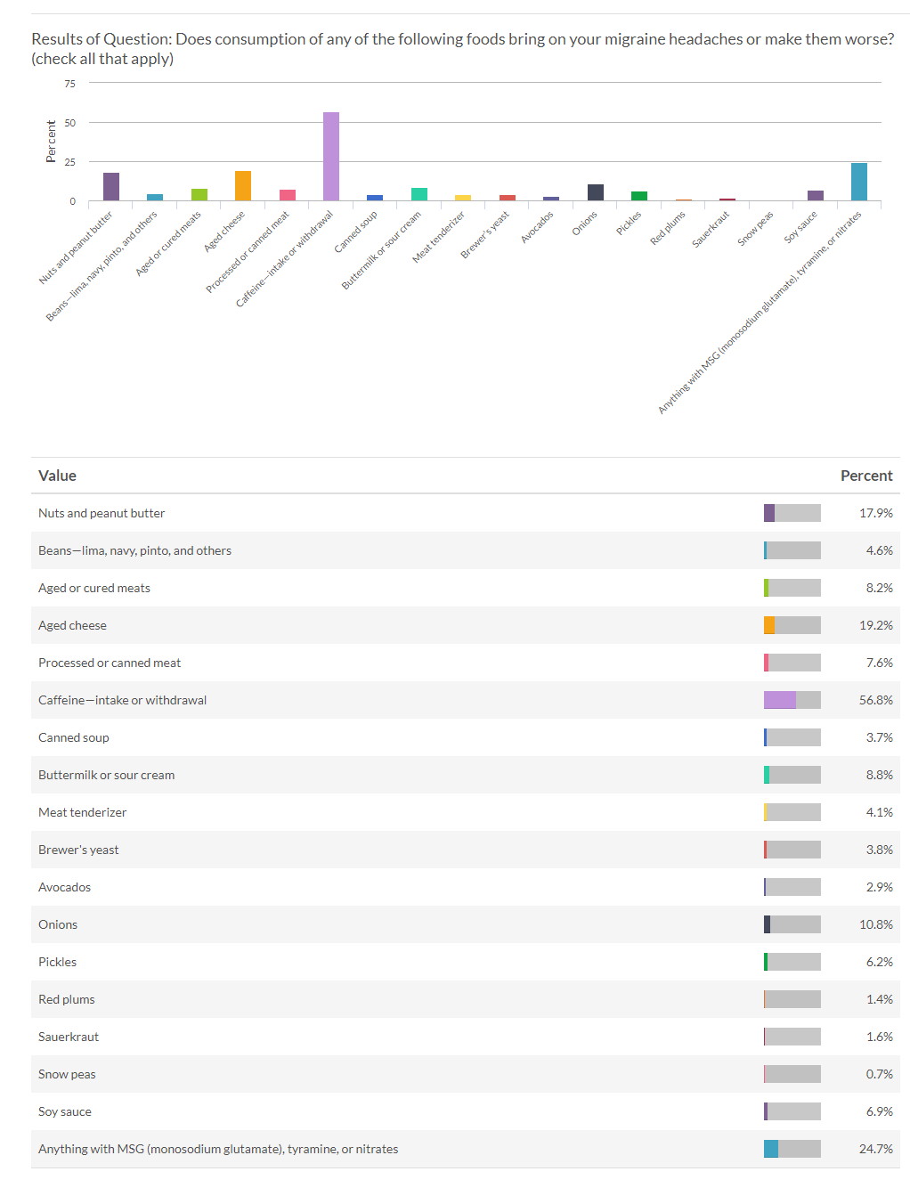The height and width of the screenshot is (1196, 910).
Task: Click the Value column header
Action: [x=57, y=476]
